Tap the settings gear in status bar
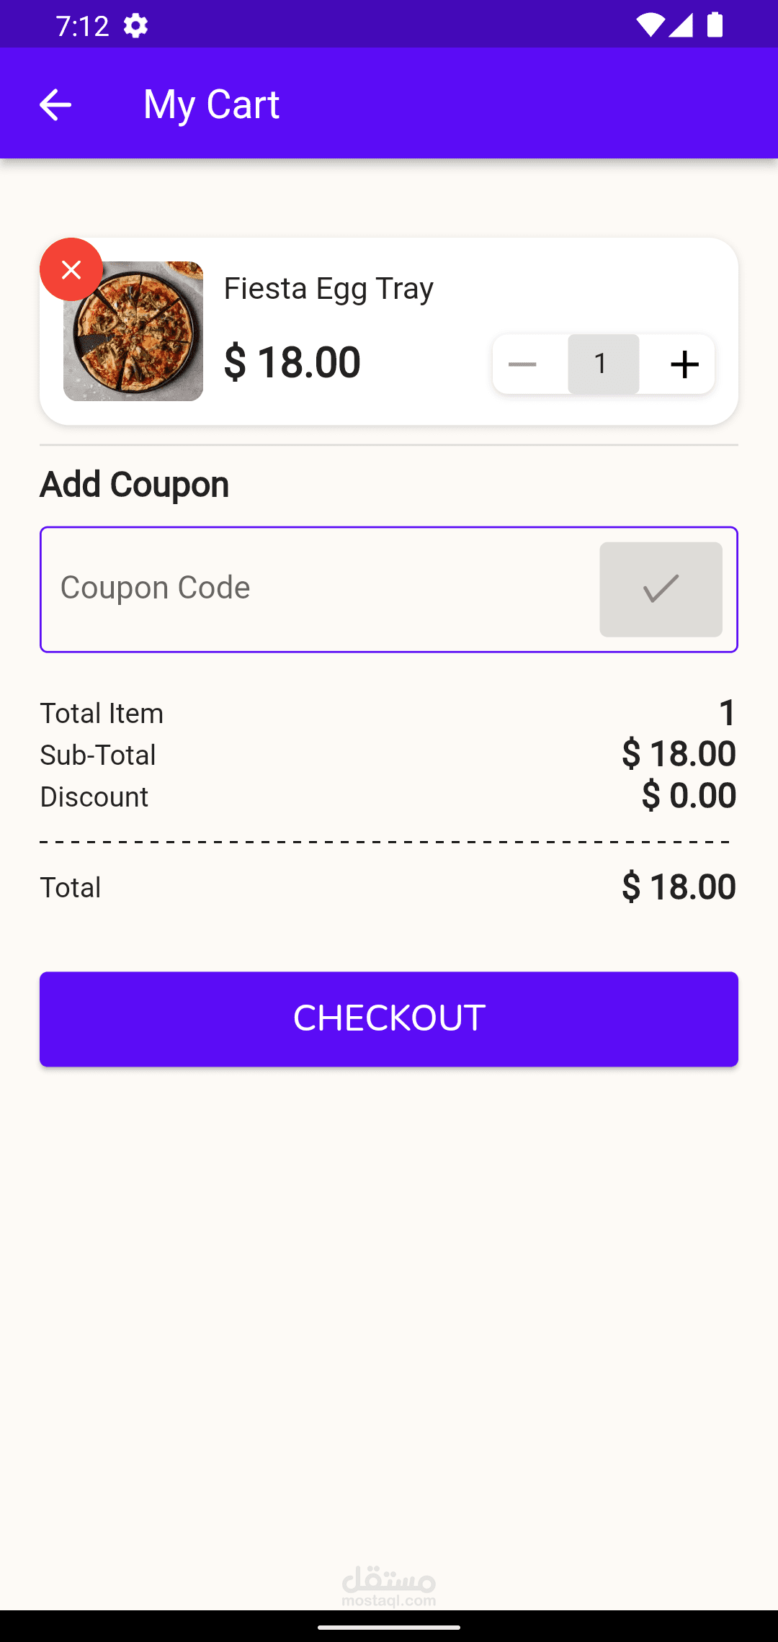Screen dimensions: 778x1642 pyautogui.click(x=135, y=26)
